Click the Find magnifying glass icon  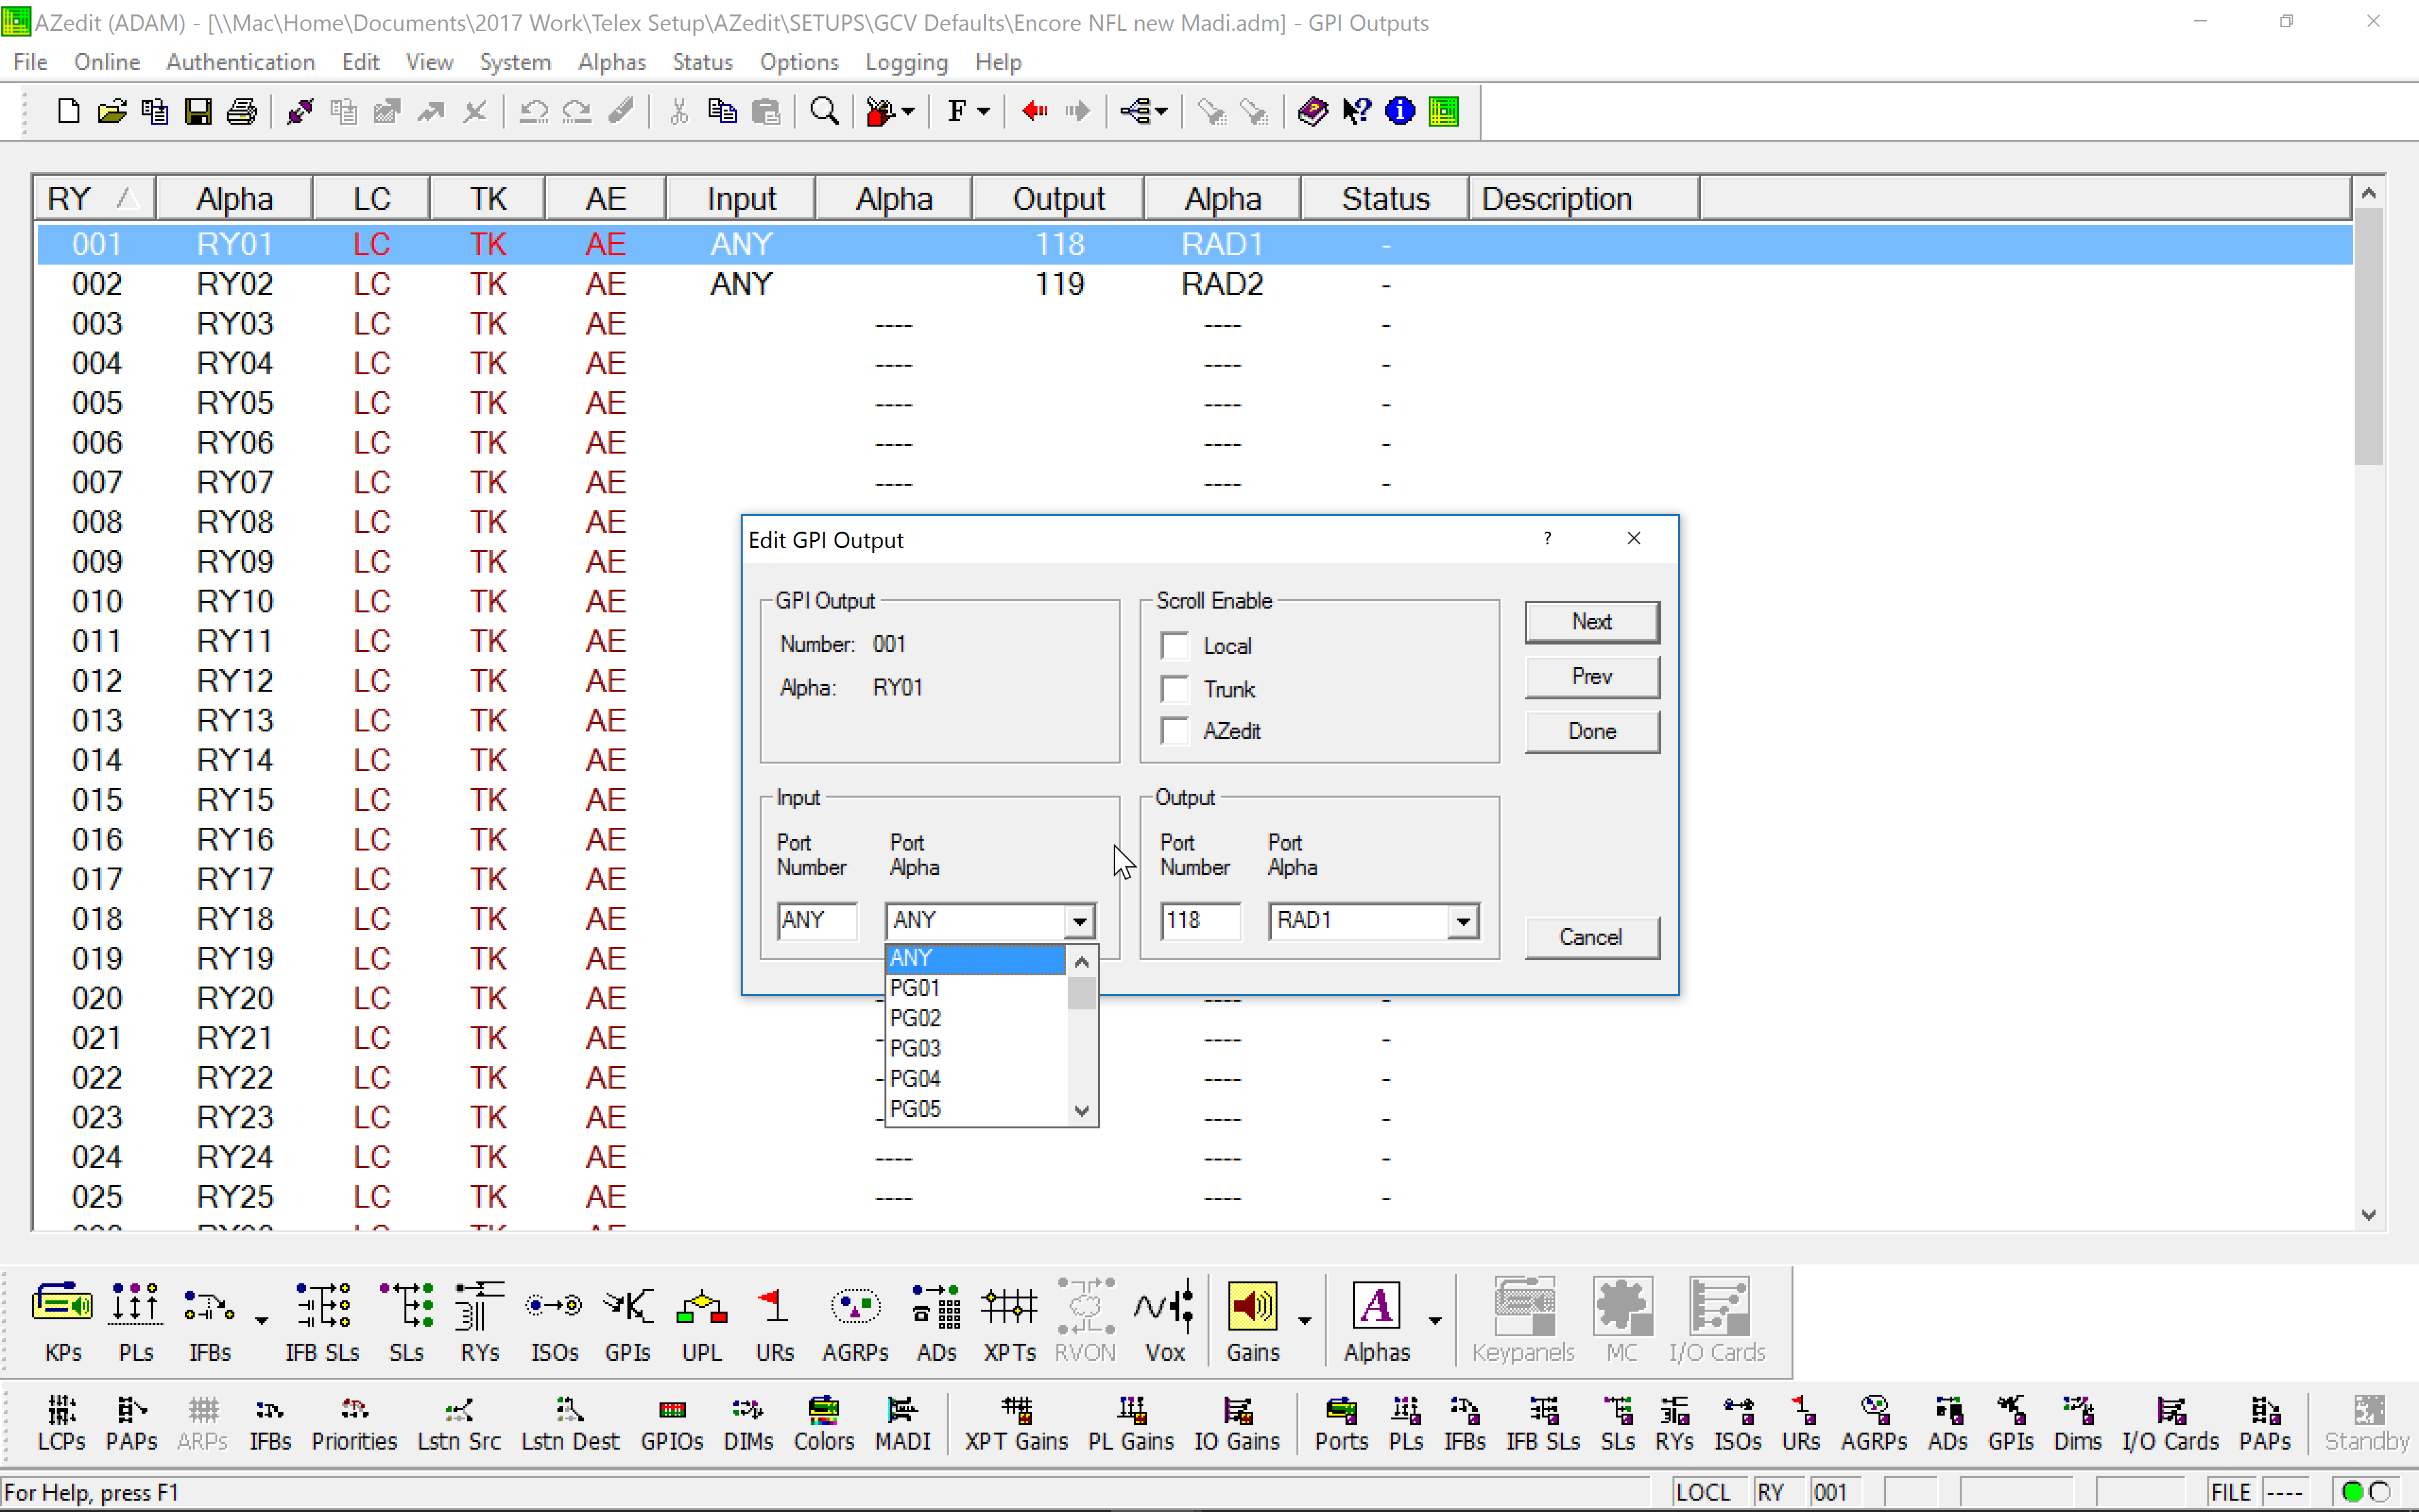[x=824, y=111]
